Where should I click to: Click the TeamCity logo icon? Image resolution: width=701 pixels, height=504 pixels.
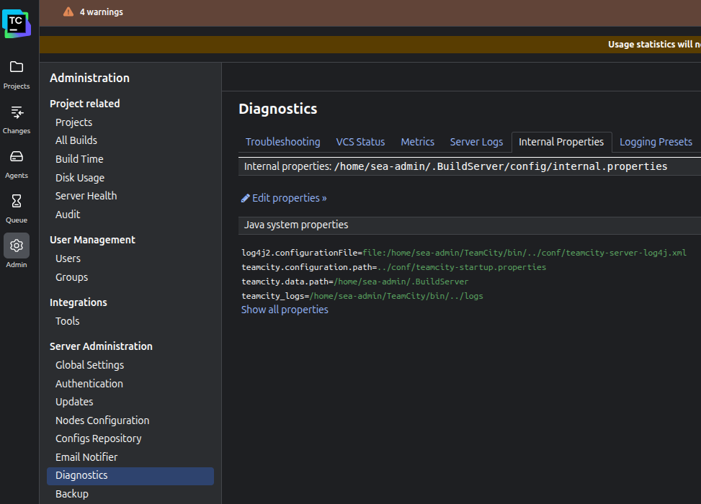pyautogui.click(x=17, y=24)
